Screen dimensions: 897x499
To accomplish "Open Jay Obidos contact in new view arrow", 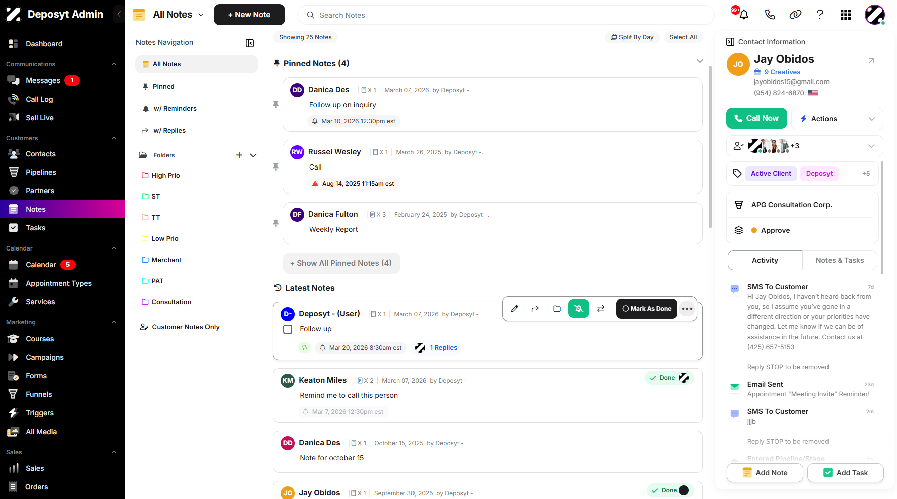I will point(871,61).
